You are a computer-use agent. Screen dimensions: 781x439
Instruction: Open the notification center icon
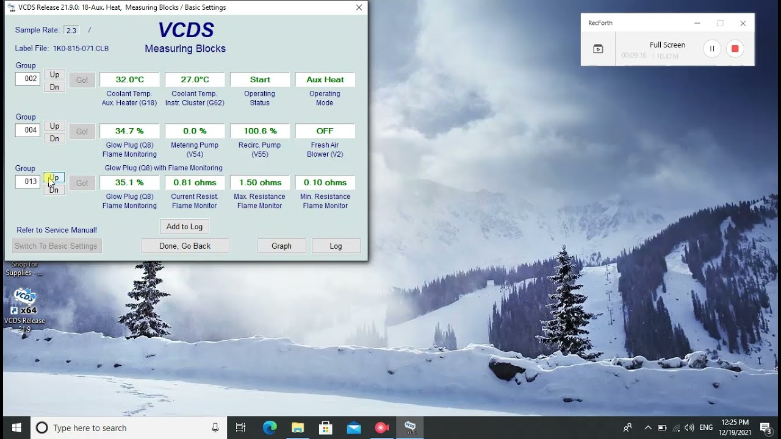pos(766,428)
